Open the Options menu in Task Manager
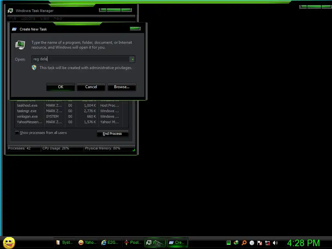 point(28,18)
